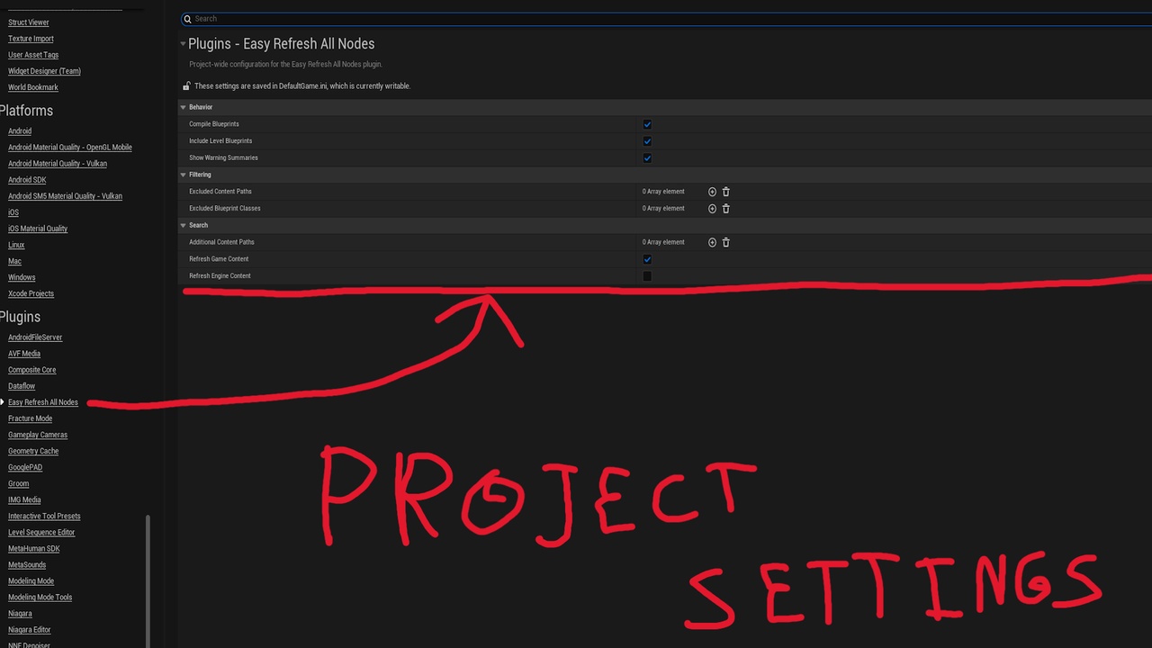Add element to Excluded Blueprint Classes array

pyautogui.click(x=712, y=209)
